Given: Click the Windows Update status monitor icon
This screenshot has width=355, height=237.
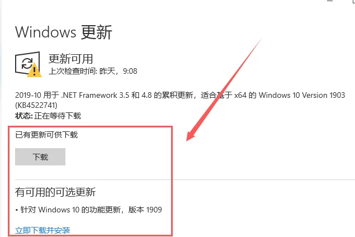Looking at the screenshot, I should pos(28,64).
